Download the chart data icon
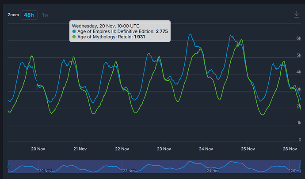Viewport: 305px width, 179px height. pyautogui.click(x=297, y=15)
